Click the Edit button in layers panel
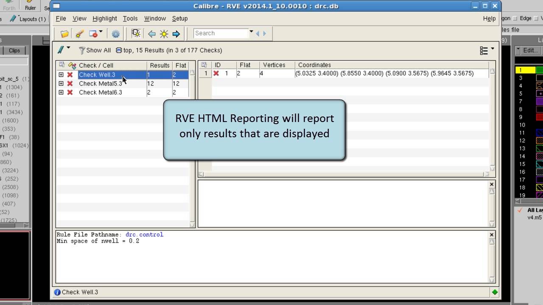This screenshot has width=543, height=305. point(530,50)
